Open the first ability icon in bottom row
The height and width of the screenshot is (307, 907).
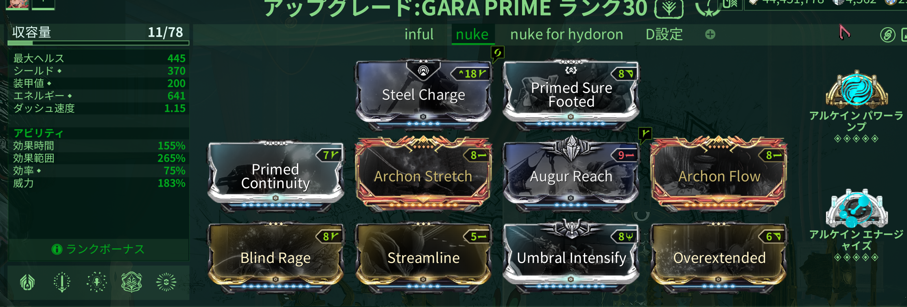coord(28,282)
